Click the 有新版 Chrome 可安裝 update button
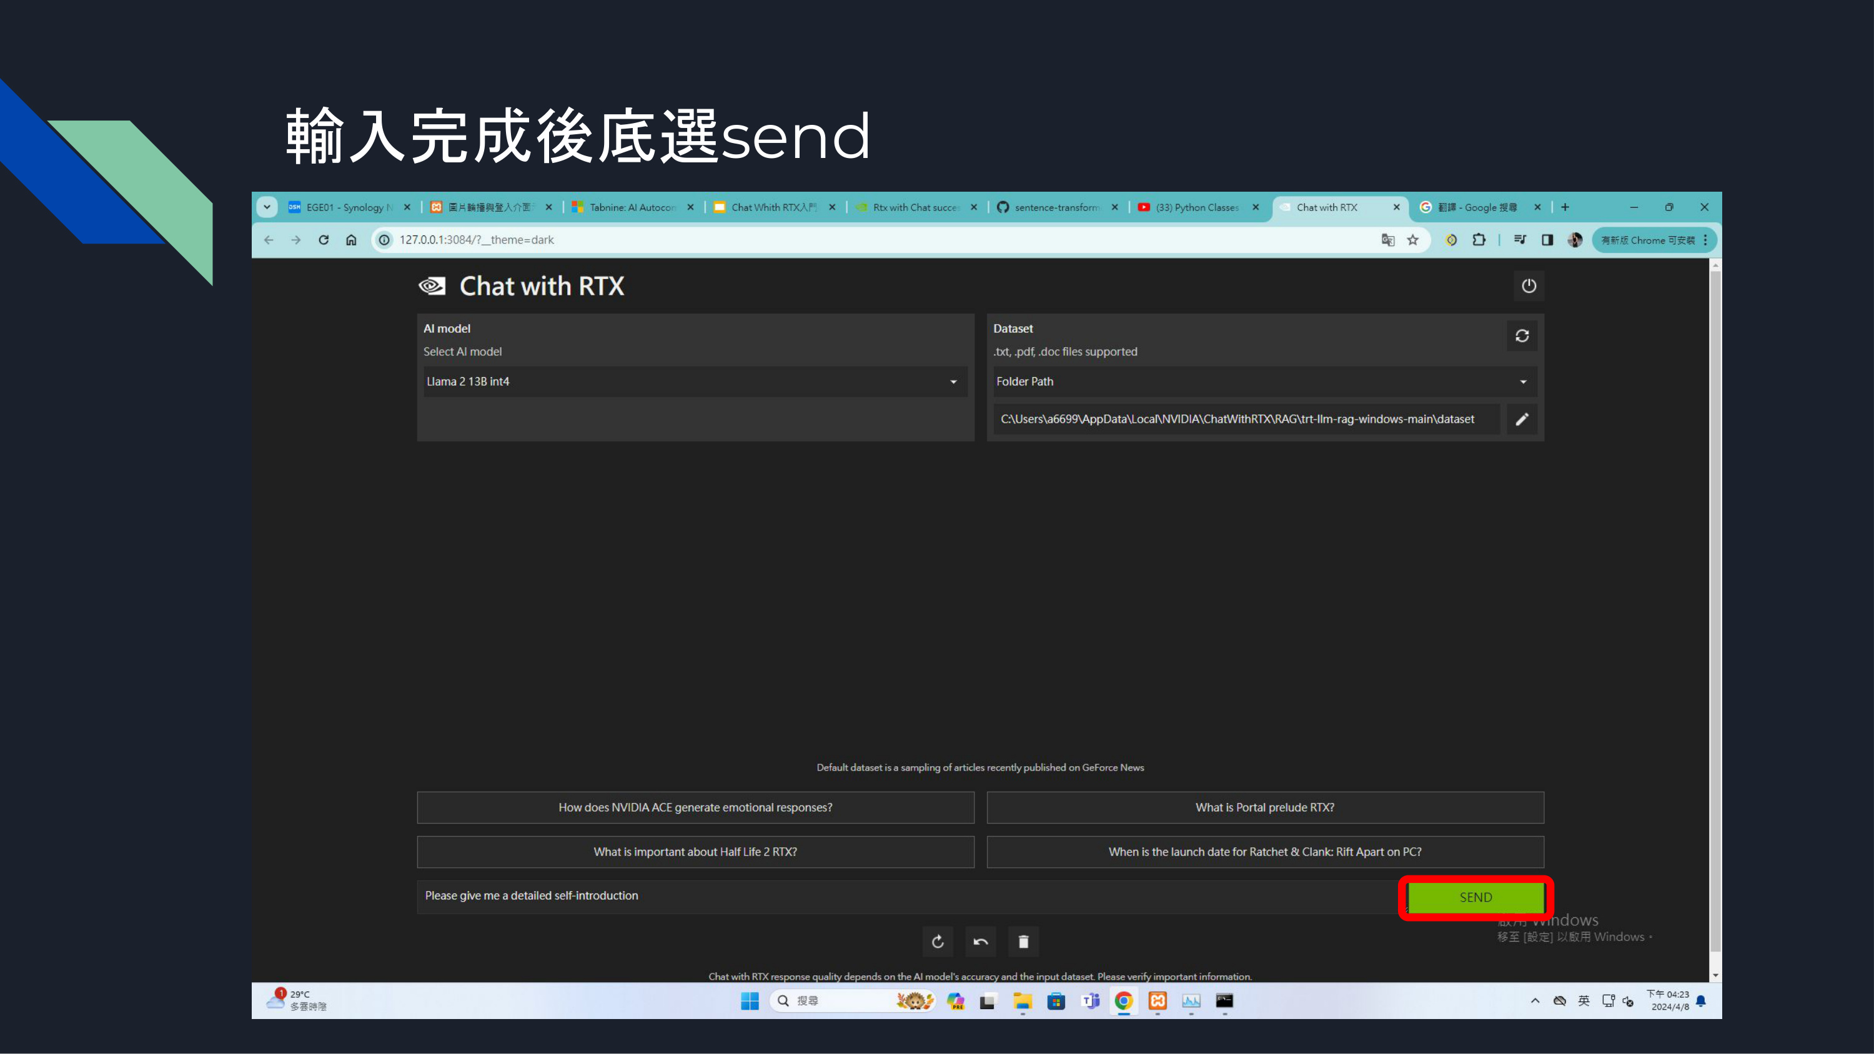The width and height of the screenshot is (1874, 1054). point(1653,240)
